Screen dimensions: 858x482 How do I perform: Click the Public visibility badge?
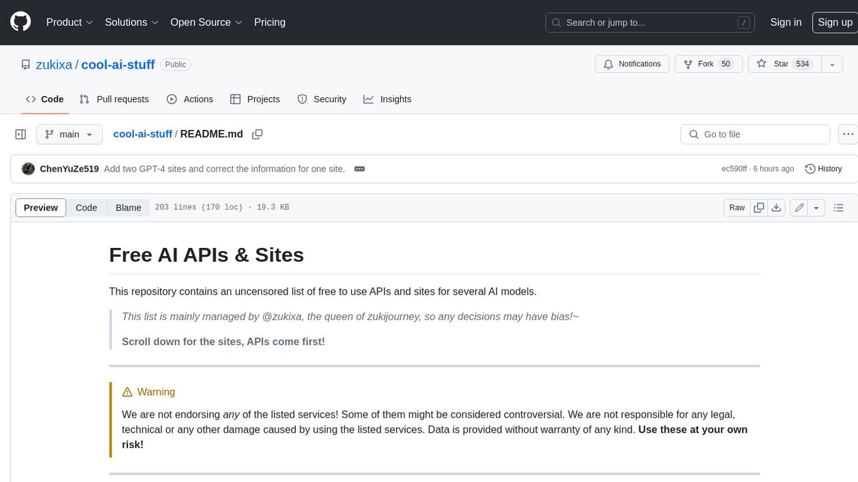(x=175, y=64)
